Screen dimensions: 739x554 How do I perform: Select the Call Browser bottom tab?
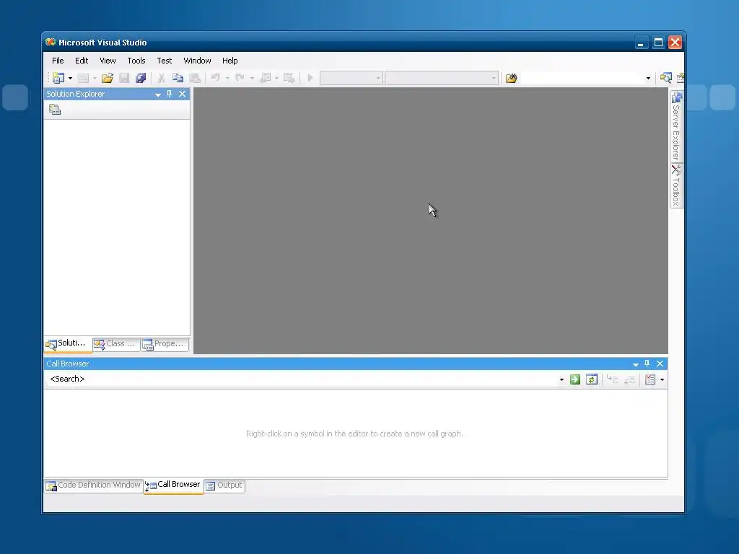[173, 485]
